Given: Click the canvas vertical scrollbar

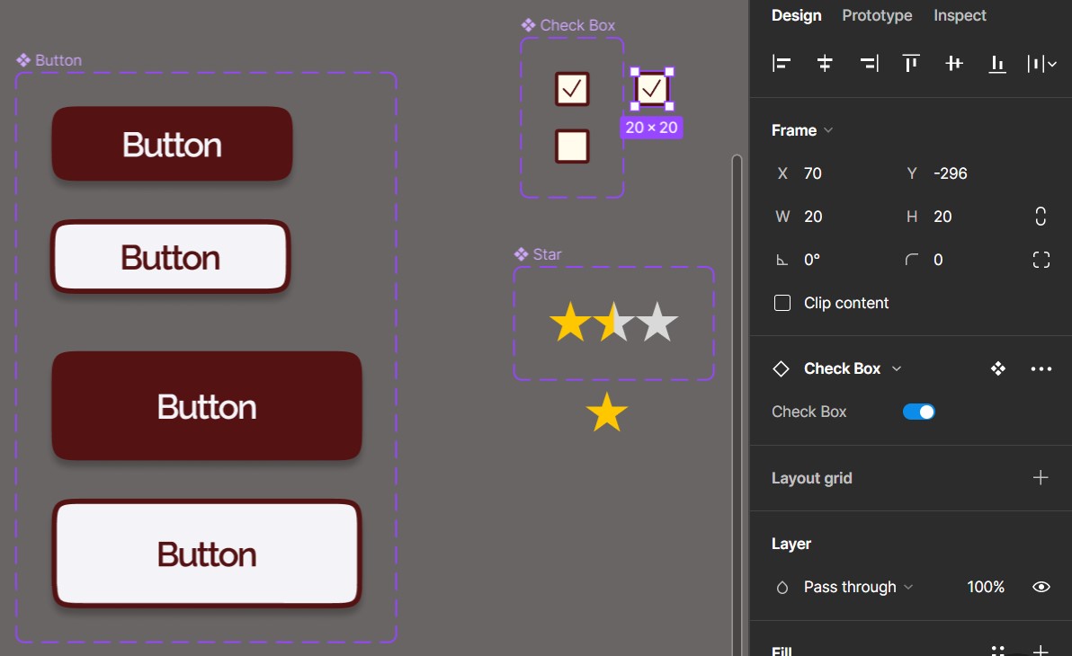Looking at the screenshot, I should pos(737,403).
